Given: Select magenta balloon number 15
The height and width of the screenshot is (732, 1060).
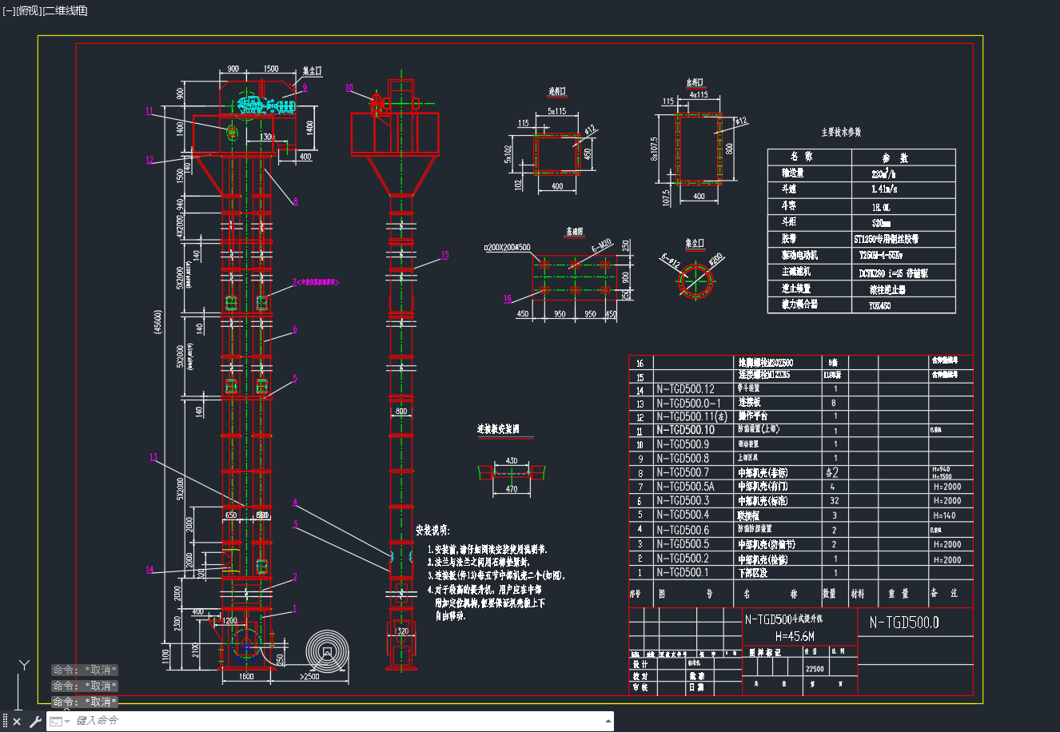Looking at the screenshot, I should tap(444, 255).
